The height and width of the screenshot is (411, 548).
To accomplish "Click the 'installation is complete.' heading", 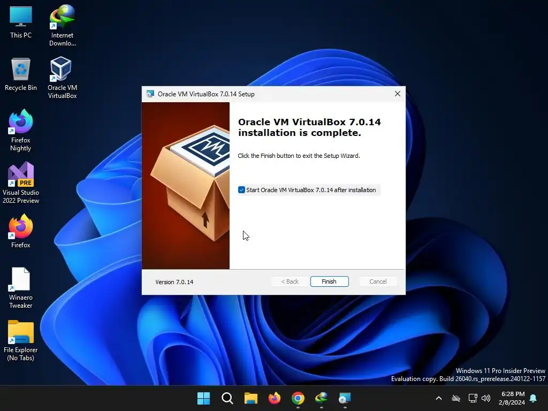I will (300, 133).
